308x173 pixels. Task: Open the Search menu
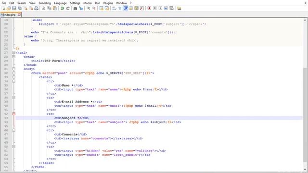(22, 3)
